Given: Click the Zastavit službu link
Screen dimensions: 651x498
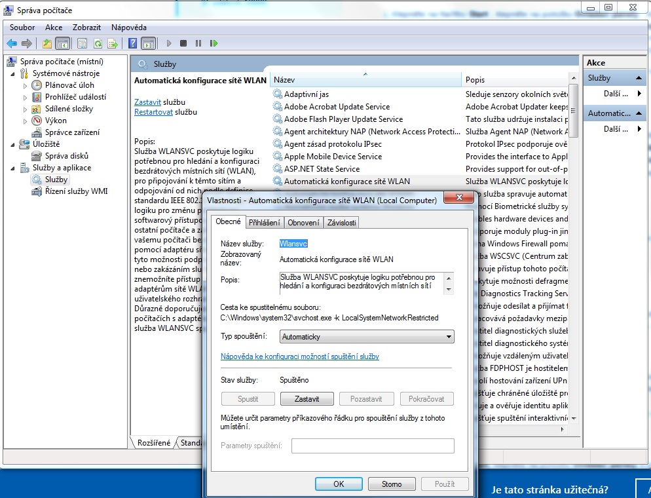Looking at the screenshot, I should point(148,102).
